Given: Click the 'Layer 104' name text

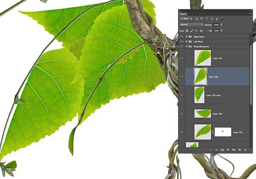Looking at the screenshot, I should [x=218, y=114].
